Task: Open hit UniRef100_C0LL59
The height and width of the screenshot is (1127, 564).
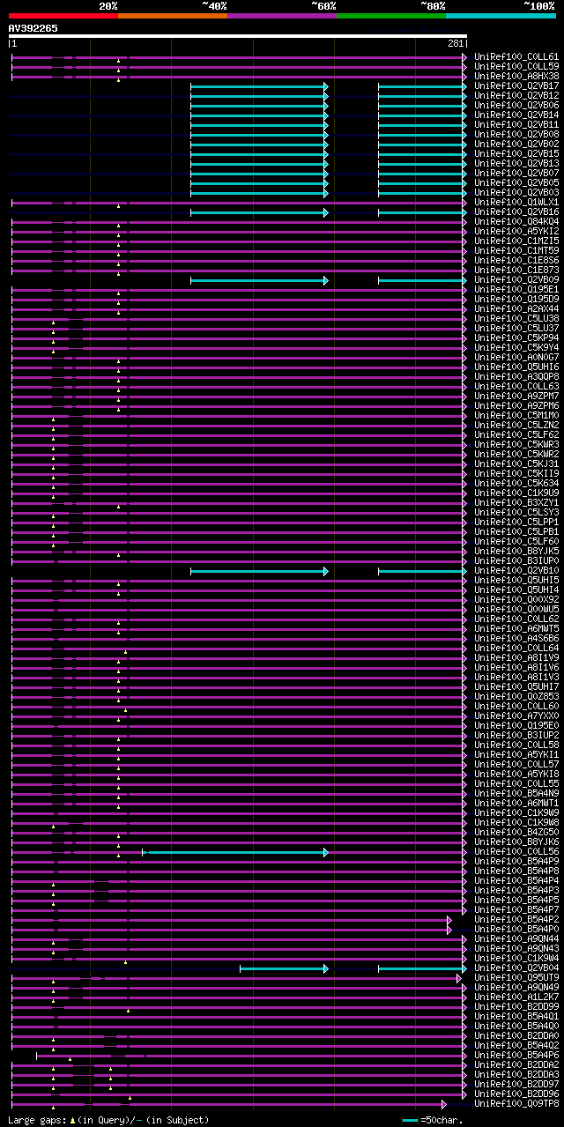Action: tap(516, 66)
